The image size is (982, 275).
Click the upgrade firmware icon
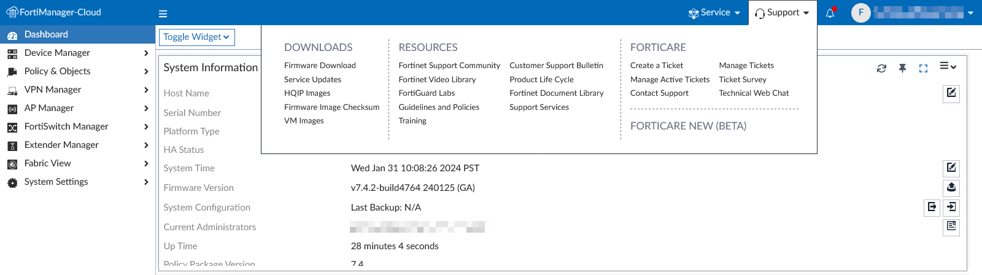click(x=951, y=188)
